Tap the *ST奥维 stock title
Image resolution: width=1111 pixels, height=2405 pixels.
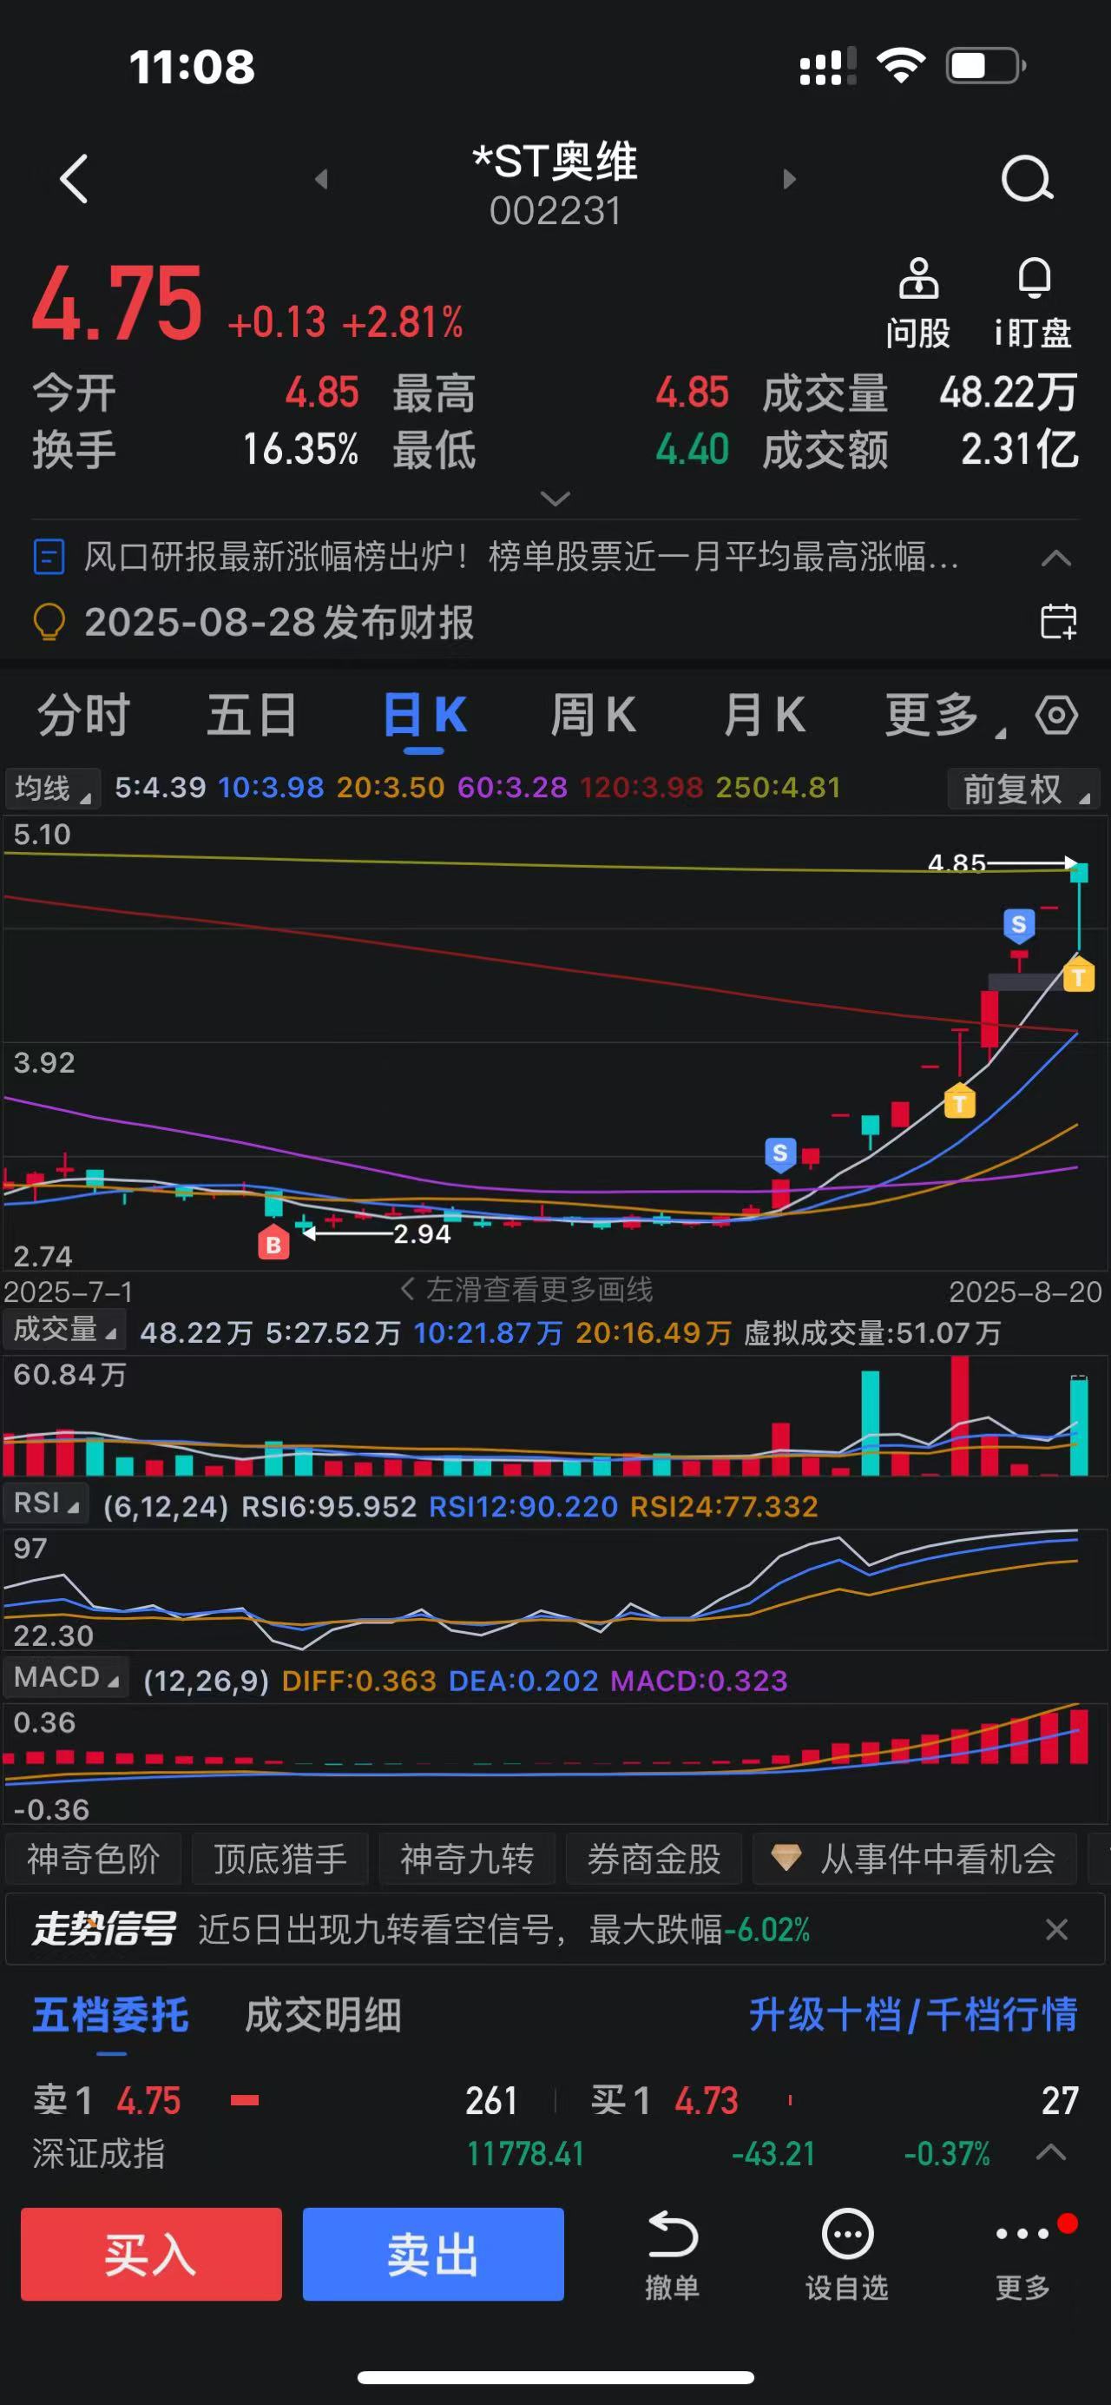[555, 162]
